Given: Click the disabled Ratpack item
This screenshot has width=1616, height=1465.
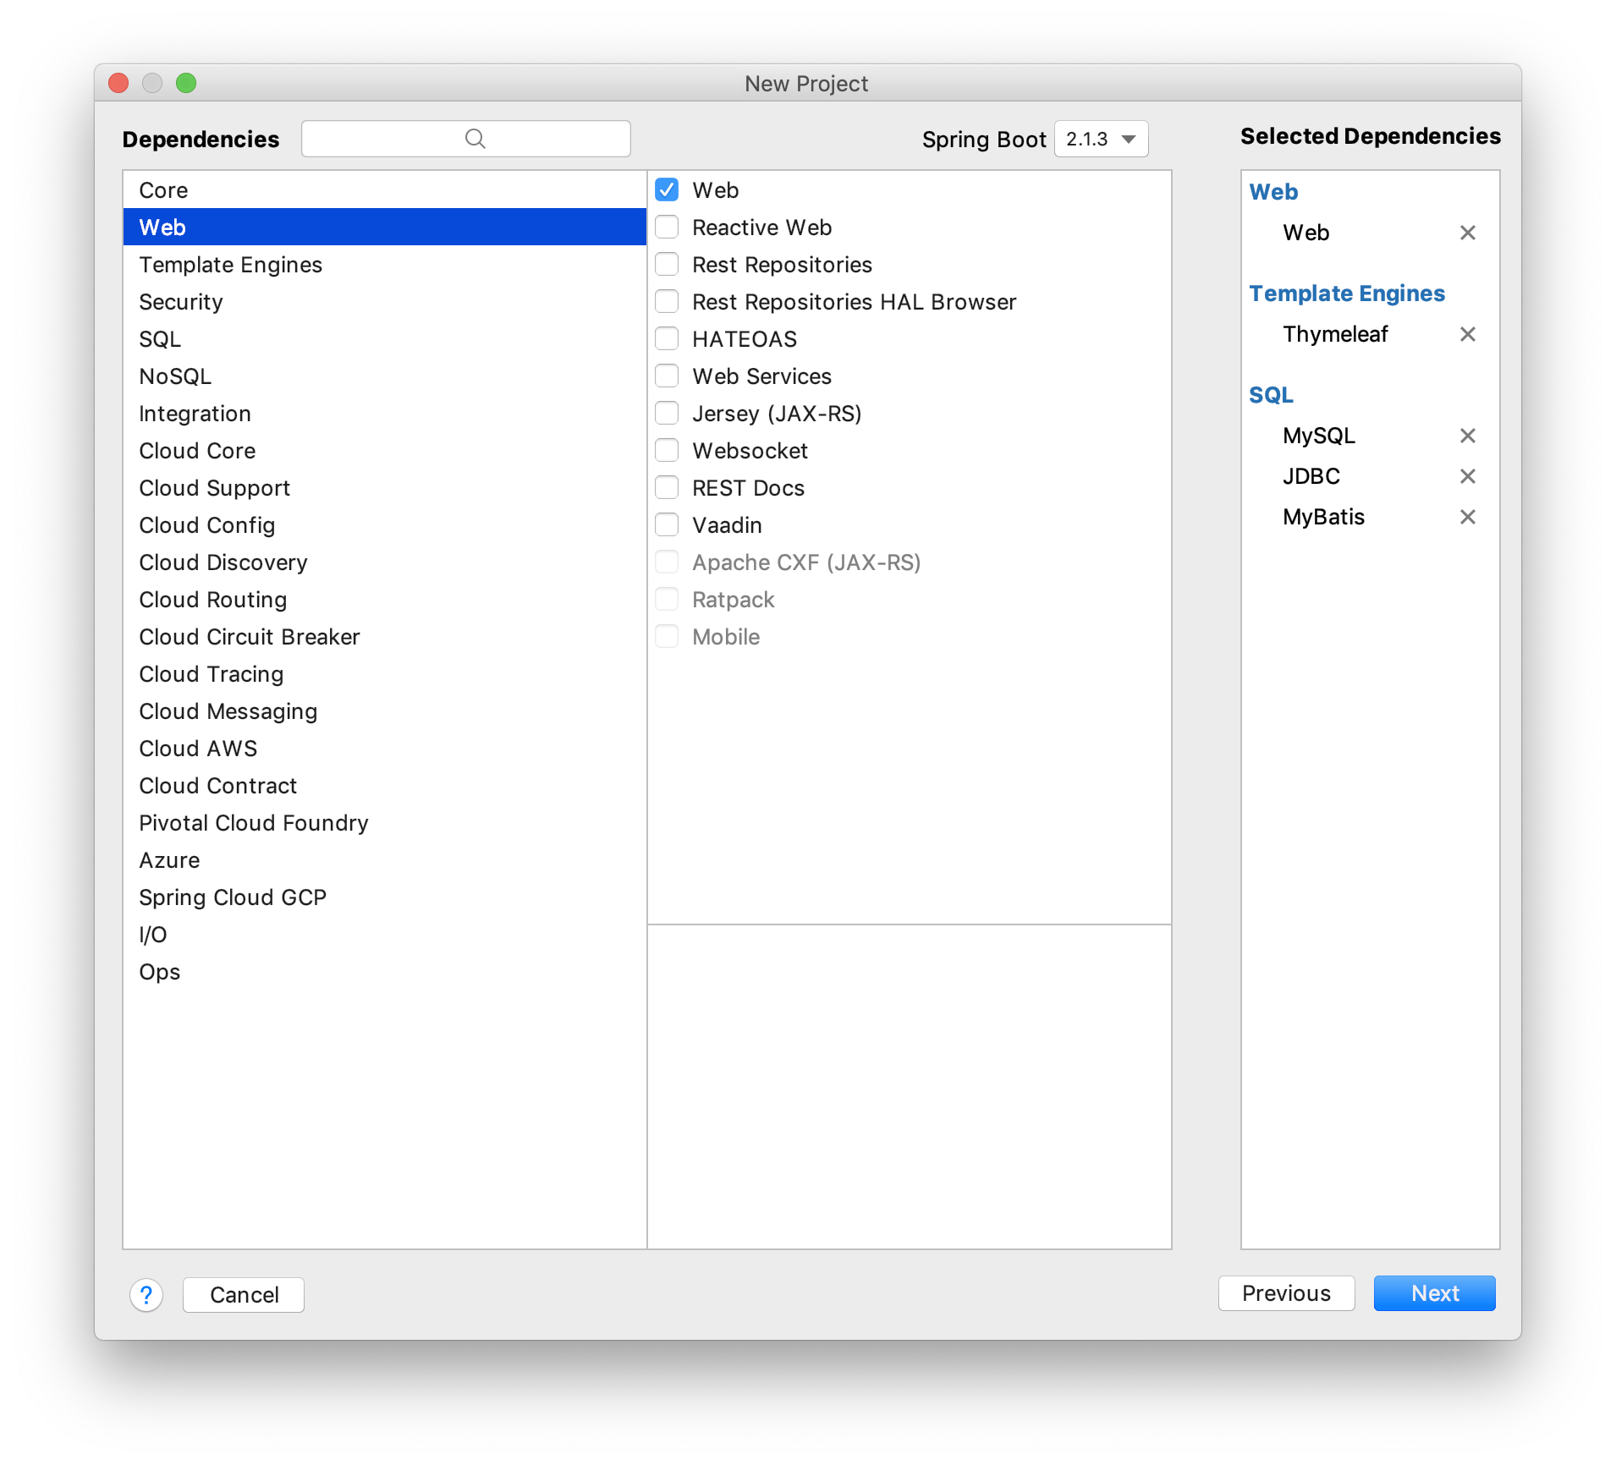Looking at the screenshot, I should [733, 600].
